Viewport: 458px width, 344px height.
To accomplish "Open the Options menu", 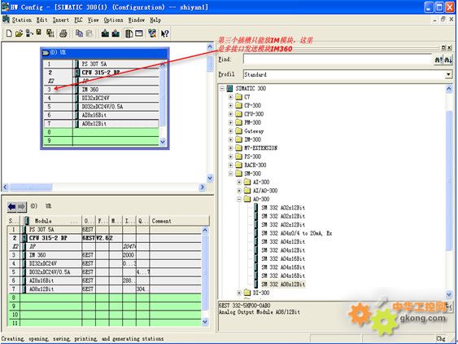I will tap(113, 20).
